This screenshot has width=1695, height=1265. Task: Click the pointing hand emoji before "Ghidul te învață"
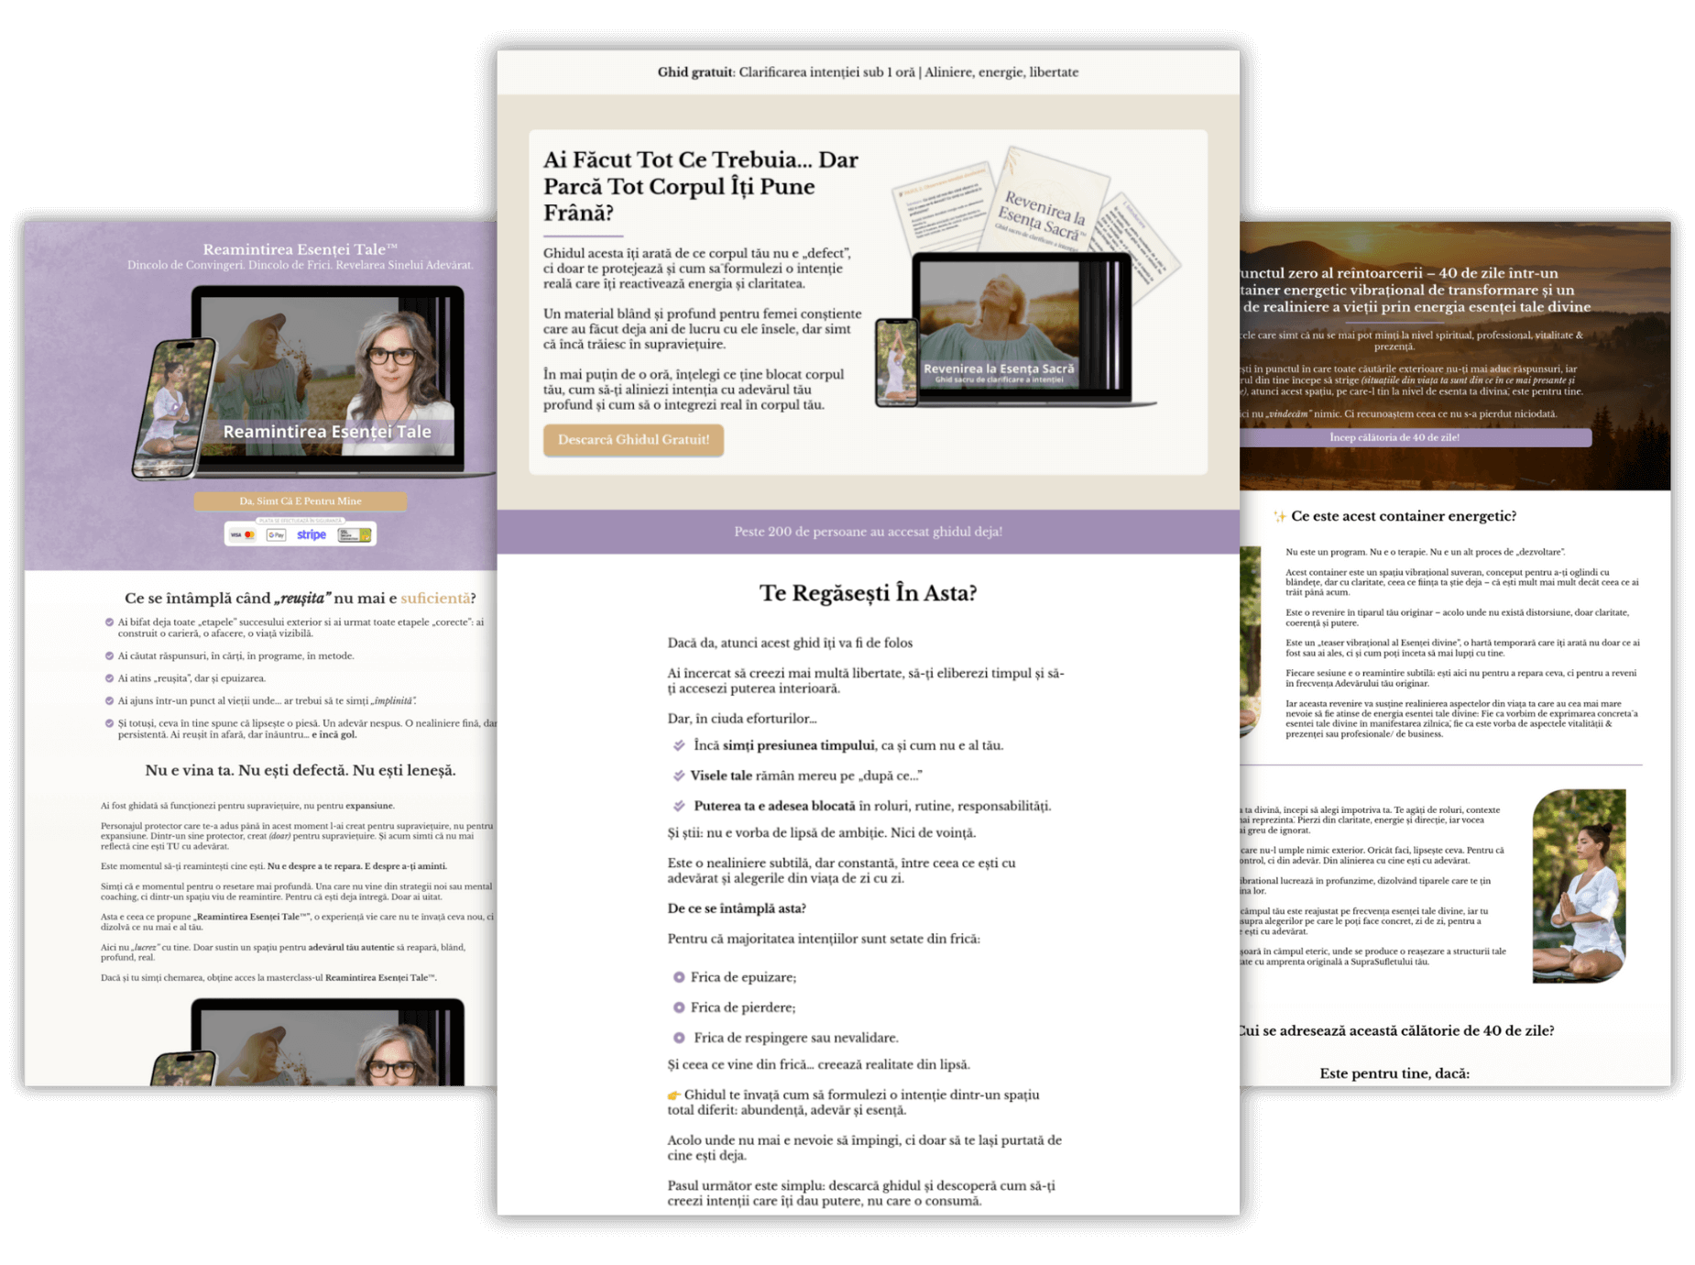pos(674,1095)
